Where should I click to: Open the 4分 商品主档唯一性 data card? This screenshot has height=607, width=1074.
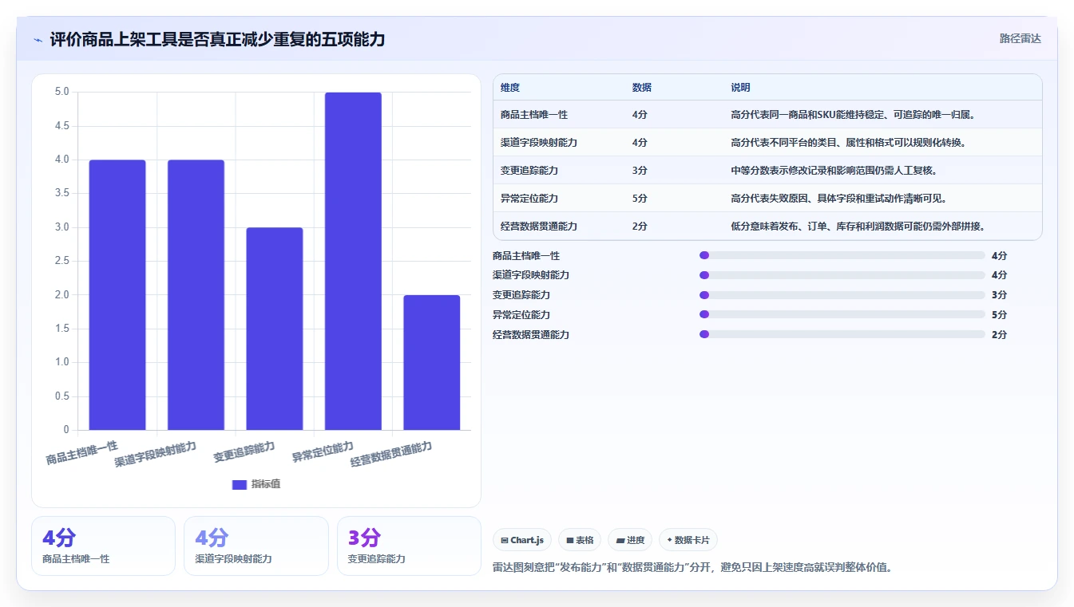(x=103, y=546)
